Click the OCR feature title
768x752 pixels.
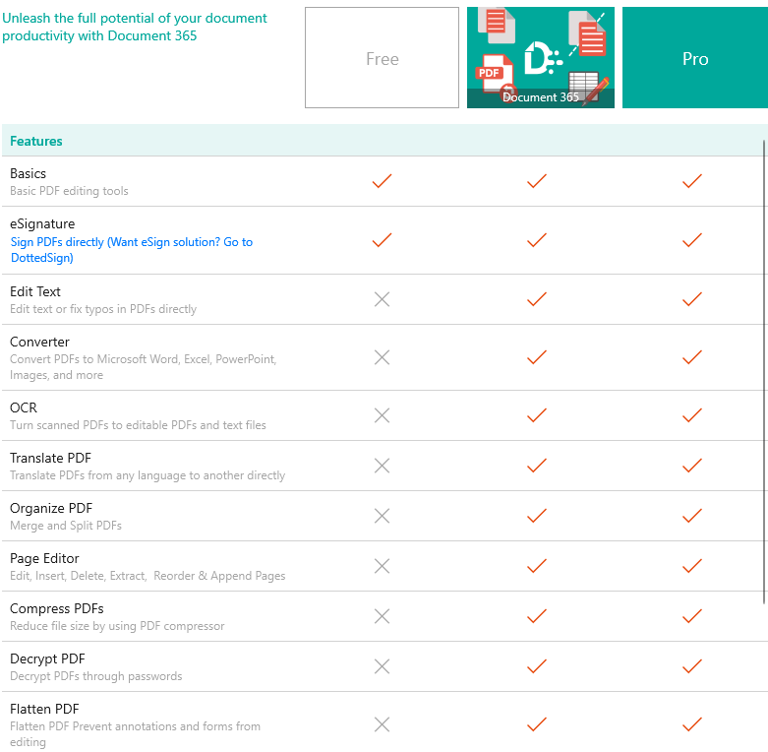(24, 407)
